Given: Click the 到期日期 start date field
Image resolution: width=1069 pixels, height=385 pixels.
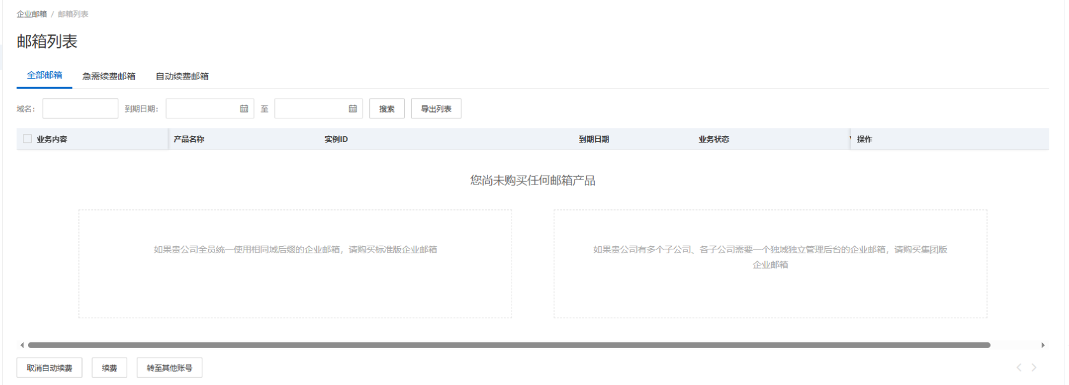Looking at the screenshot, I should (x=210, y=109).
